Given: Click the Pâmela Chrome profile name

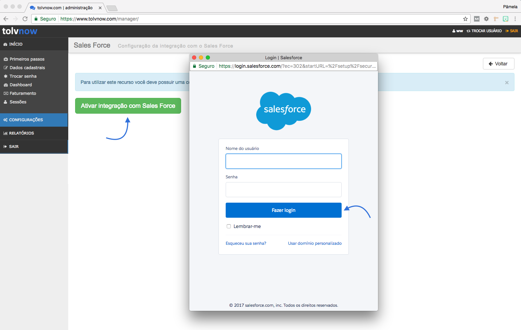Looking at the screenshot, I should (510, 7).
